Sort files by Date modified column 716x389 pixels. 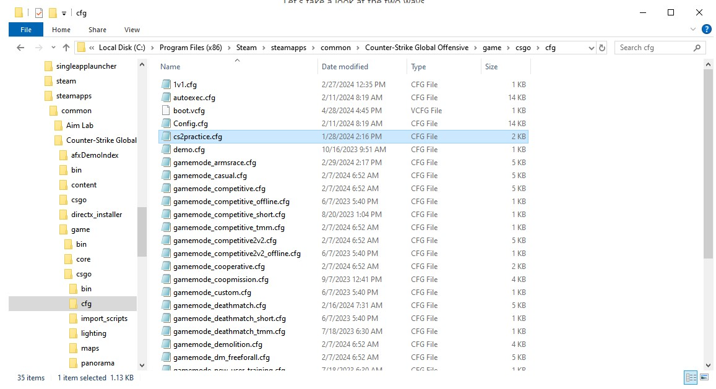click(345, 67)
